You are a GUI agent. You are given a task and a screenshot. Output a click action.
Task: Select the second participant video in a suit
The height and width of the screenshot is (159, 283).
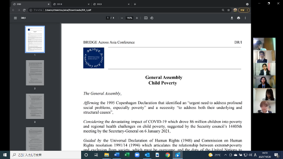(x=264, y=57)
